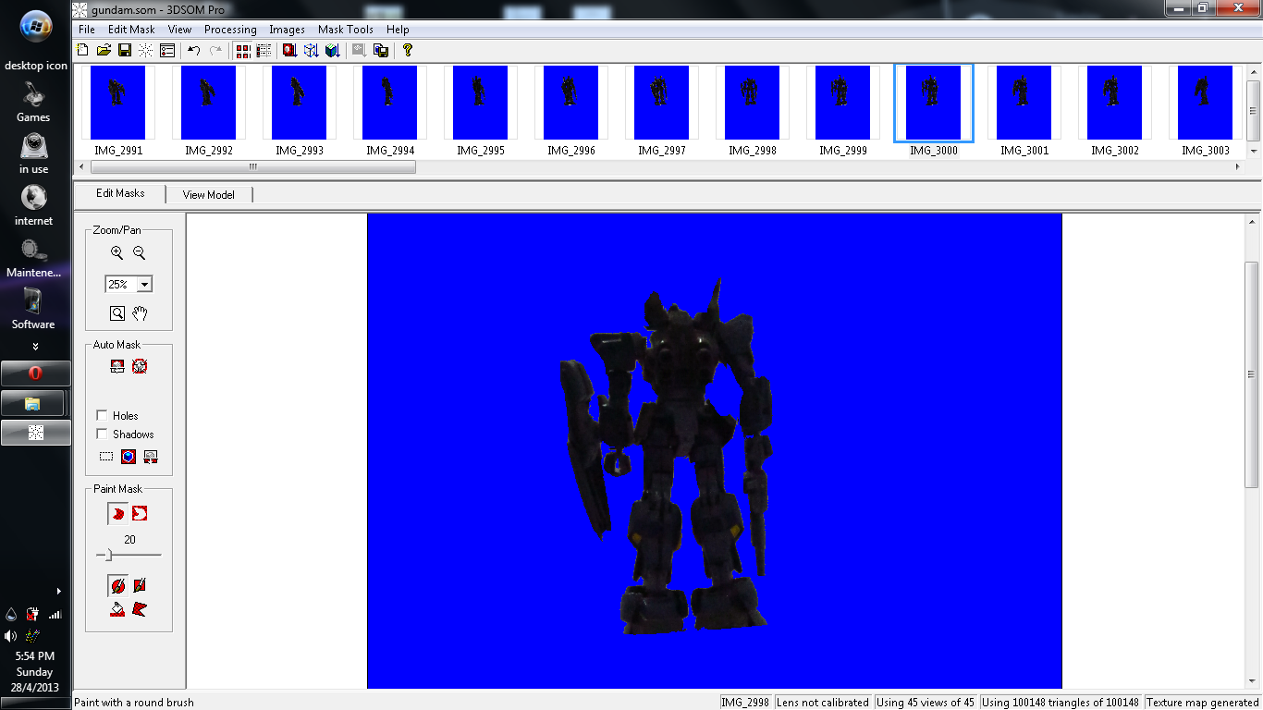Open the Mask Tools menu
Image resolution: width=1263 pixels, height=710 pixels.
tap(346, 30)
